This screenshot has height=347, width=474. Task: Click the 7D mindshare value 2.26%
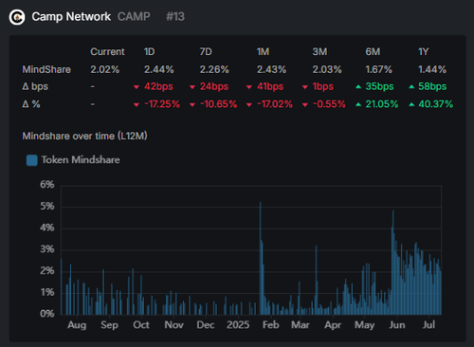(214, 69)
